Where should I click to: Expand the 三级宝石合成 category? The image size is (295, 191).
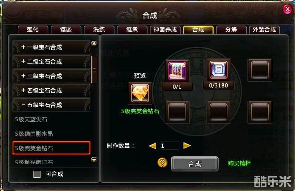pos(52,76)
